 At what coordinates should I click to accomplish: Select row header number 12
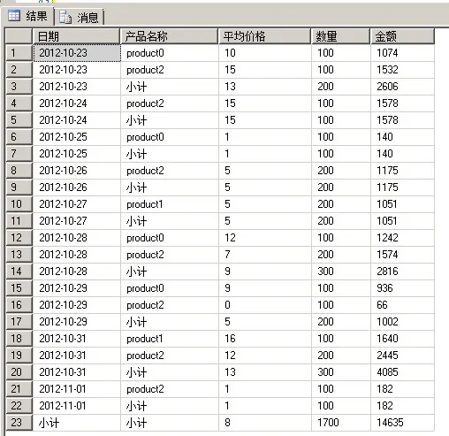tap(19, 238)
